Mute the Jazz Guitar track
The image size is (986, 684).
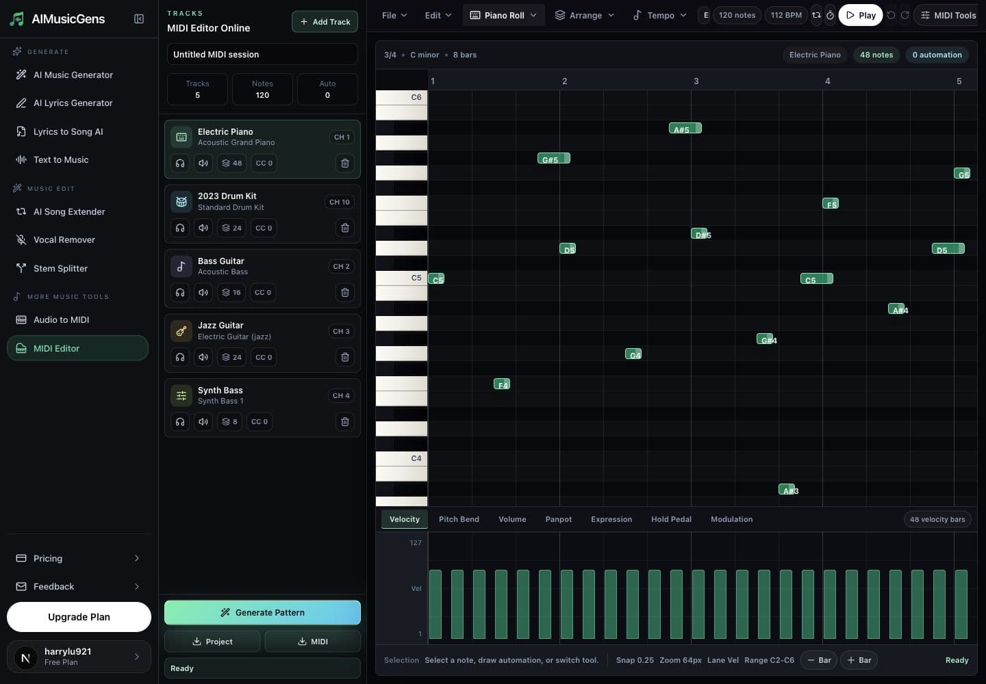(x=203, y=357)
